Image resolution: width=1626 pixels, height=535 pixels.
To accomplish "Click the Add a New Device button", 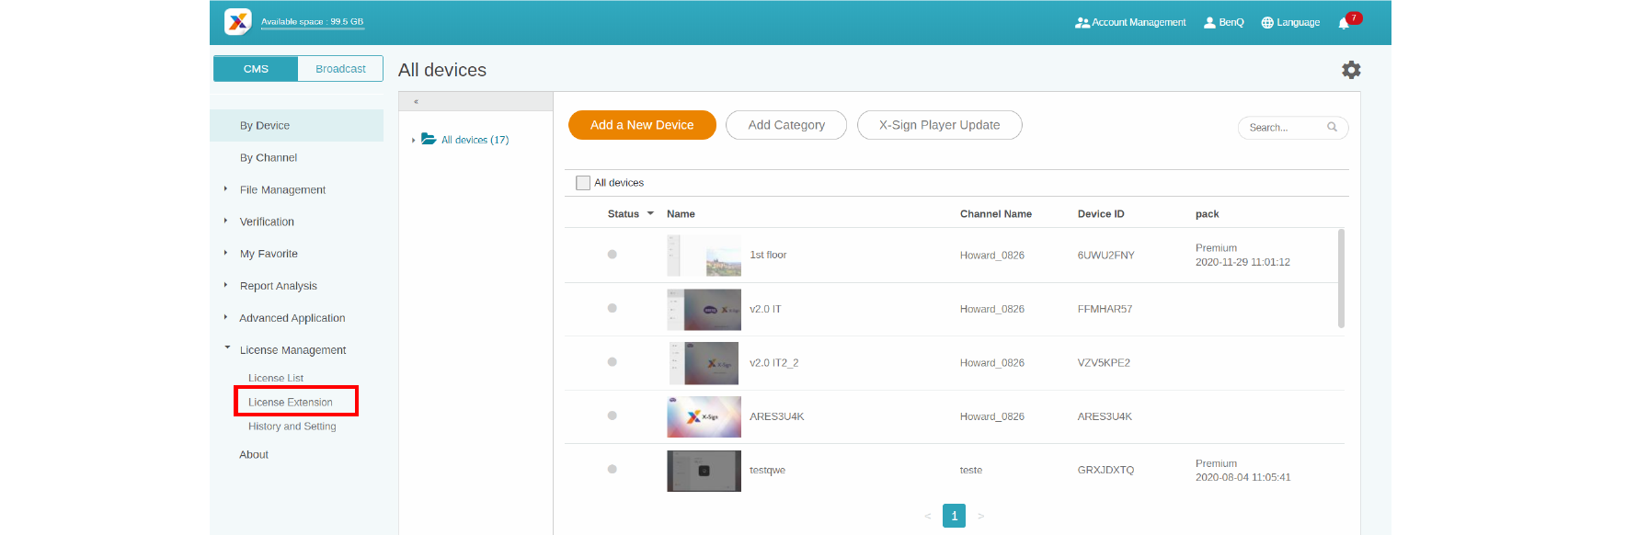I will point(642,125).
